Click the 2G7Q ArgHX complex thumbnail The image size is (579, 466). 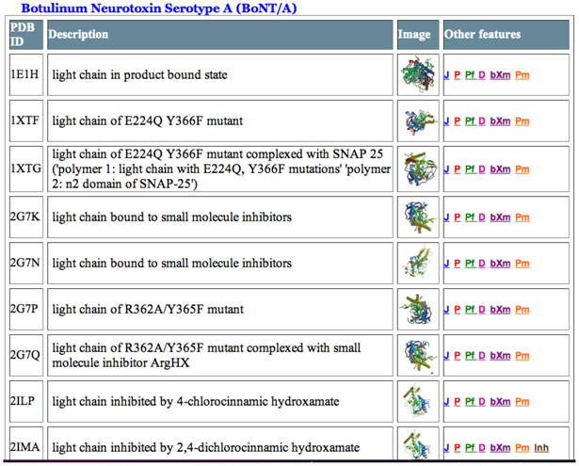pyautogui.click(x=415, y=355)
